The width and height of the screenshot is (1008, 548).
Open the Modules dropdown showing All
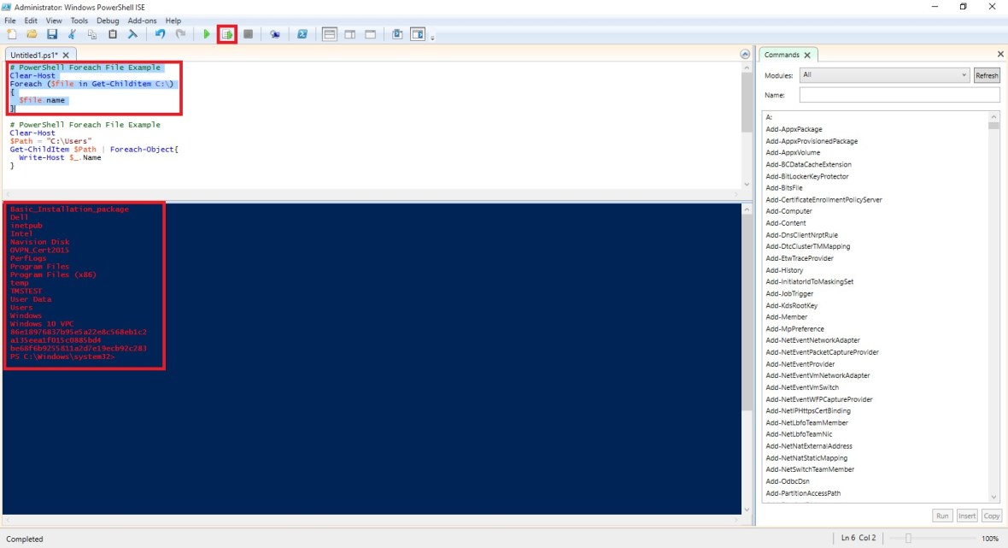pyautogui.click(x=883, y=75)
